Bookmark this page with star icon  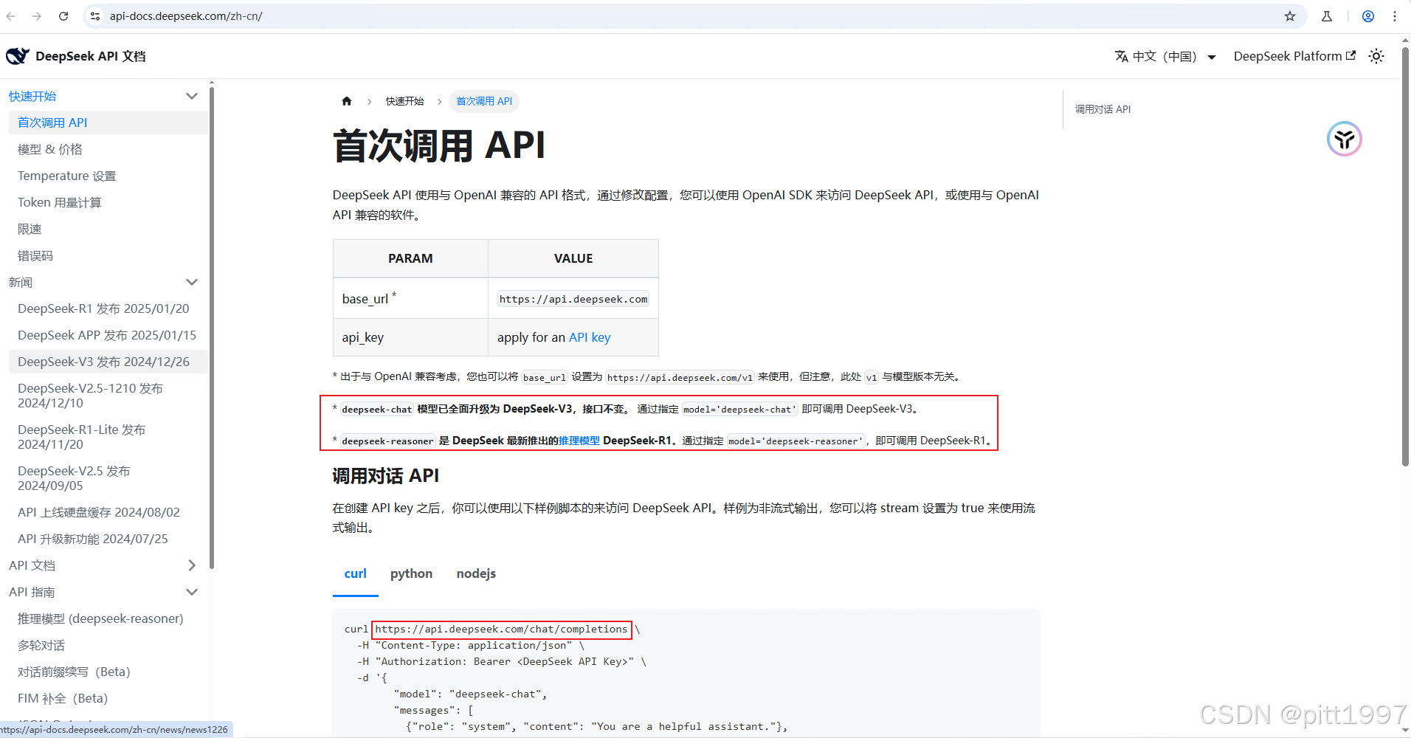(1290, 16)
